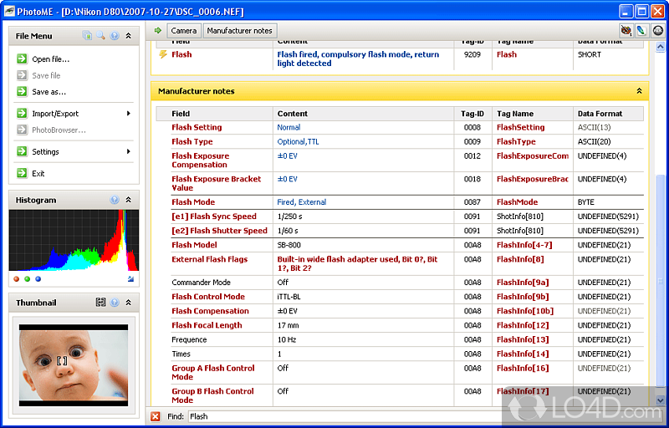Click the Commander Mode field
The image size is (669, 428).
(201, 283)
